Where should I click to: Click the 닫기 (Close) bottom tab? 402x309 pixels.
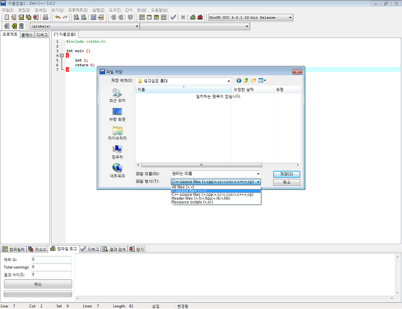coord(137,249)
